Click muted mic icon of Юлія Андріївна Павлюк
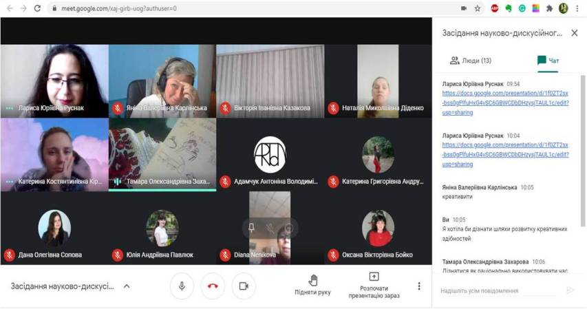This screenshot has height=309, width=587. coord(118,255)
